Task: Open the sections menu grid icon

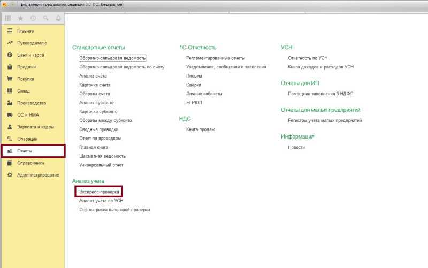Action: pyautogui.click(x=8, y=18)
